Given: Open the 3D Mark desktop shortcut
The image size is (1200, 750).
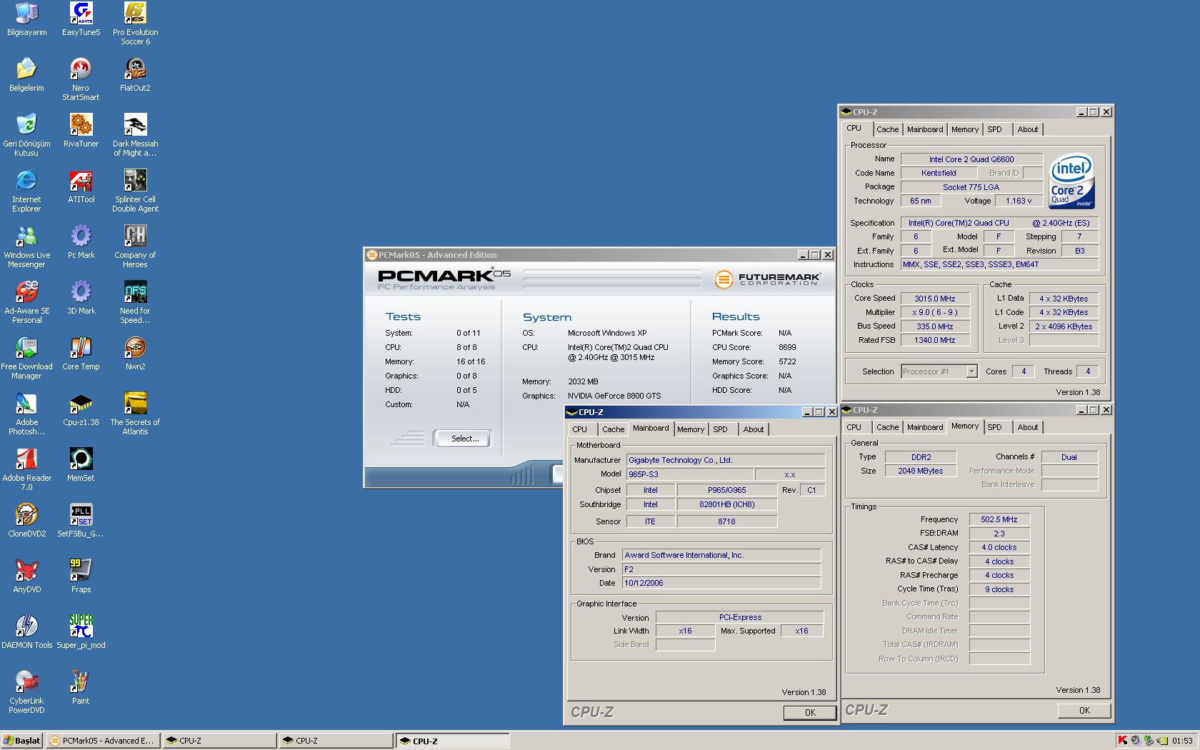Looking at the screenshot, I should [81, 298].
